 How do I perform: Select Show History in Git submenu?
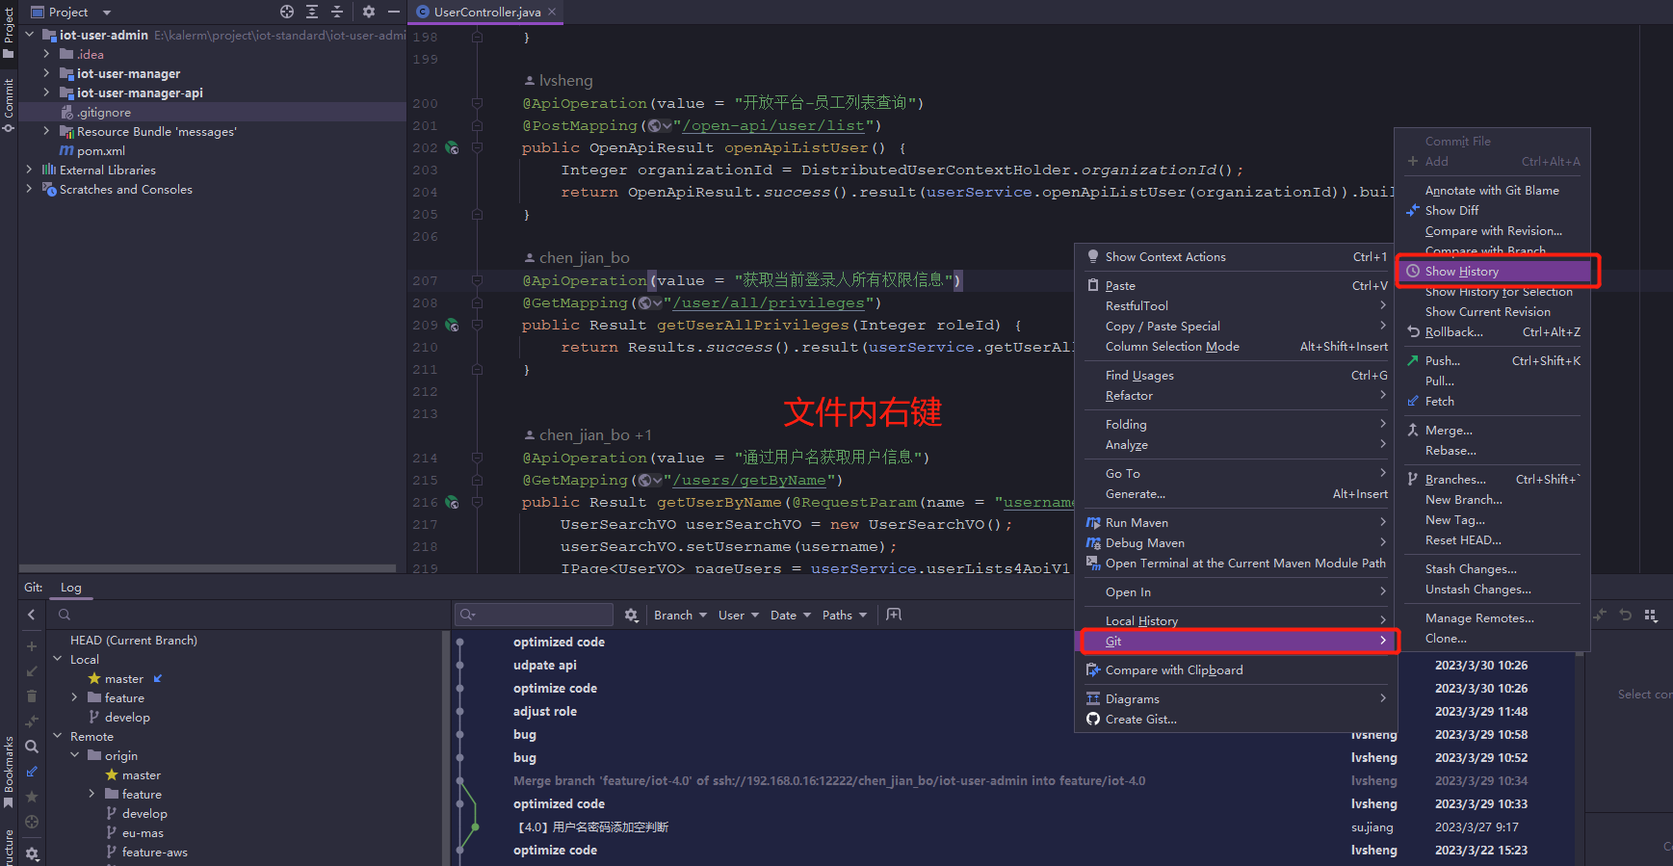point(1493,272)
